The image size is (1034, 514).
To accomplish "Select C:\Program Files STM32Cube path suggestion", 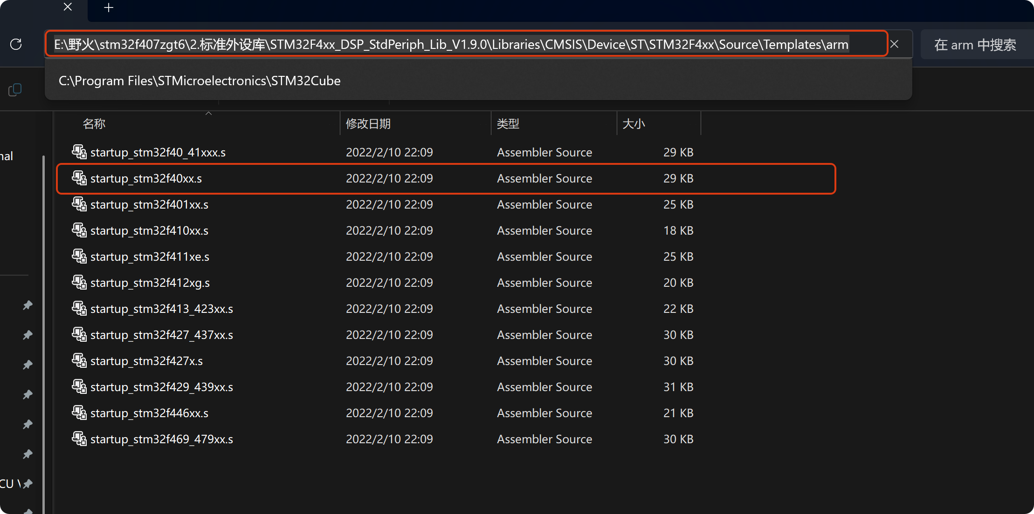I will pyautogui.click(x=200, y=81).
